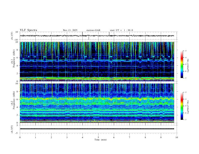Click the 'station=GAK' label
199x154 pixels.
(x=93, y=30)
